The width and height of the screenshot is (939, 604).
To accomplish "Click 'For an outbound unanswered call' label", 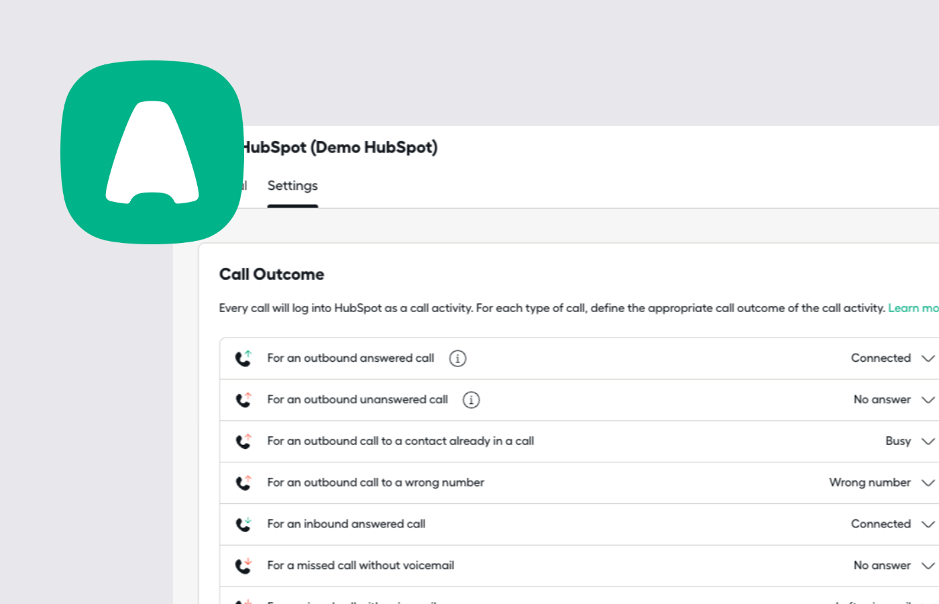I will point(357,400).
